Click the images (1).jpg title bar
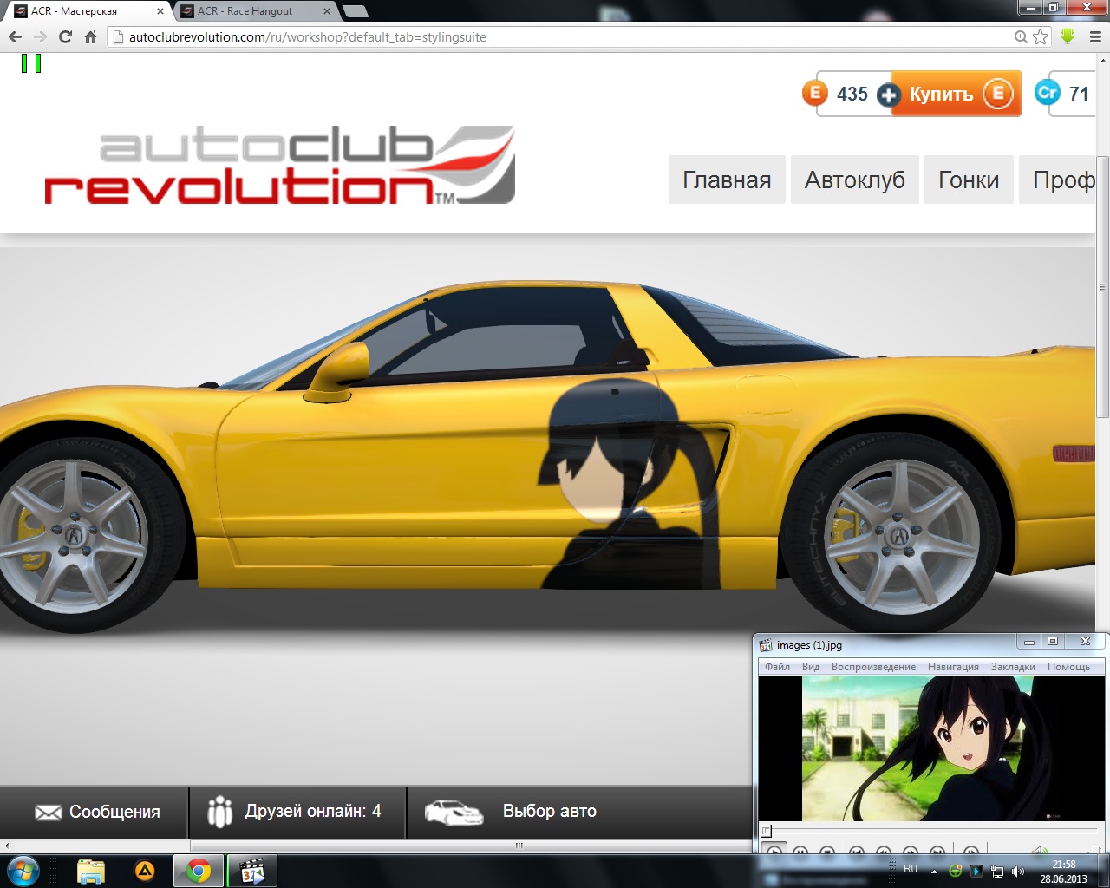 pos(885,644)
